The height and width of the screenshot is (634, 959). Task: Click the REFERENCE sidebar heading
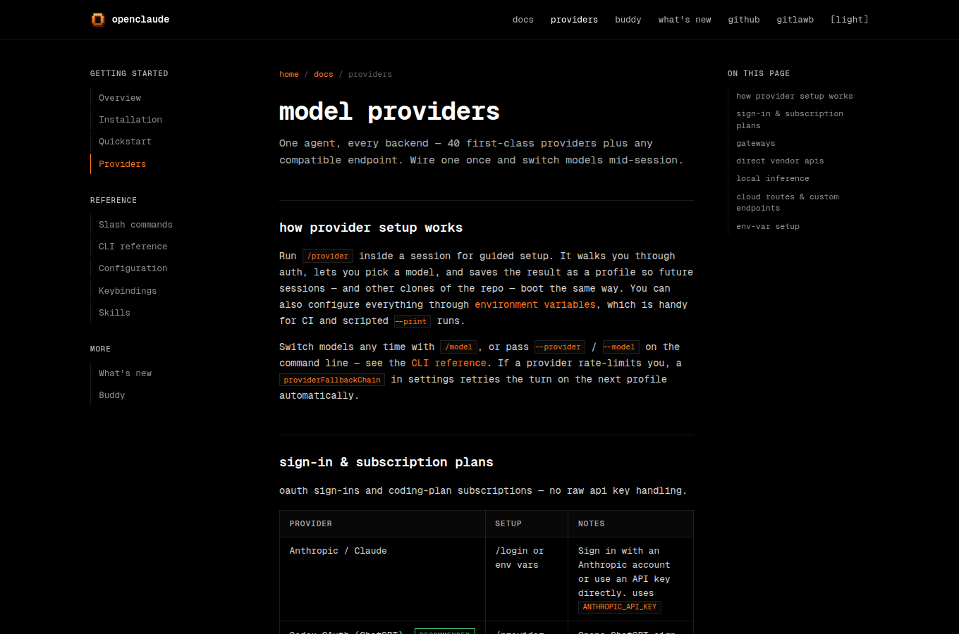(114, 200)
